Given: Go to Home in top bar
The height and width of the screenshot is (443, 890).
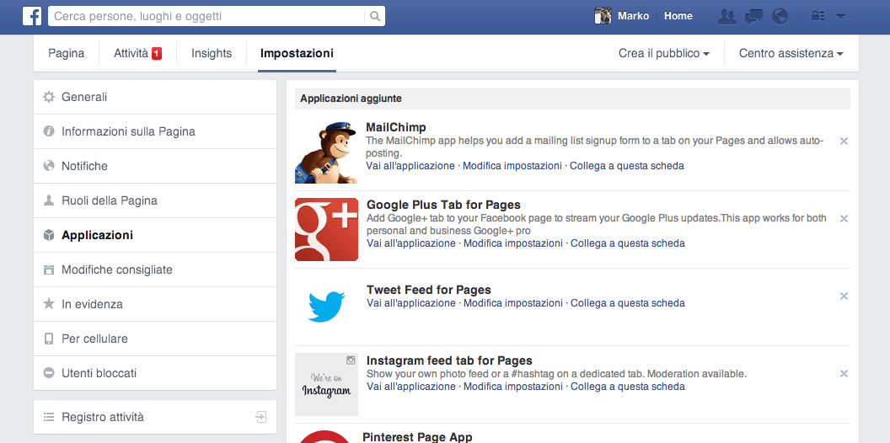Looking at the screenshot, I should point(678,16).
